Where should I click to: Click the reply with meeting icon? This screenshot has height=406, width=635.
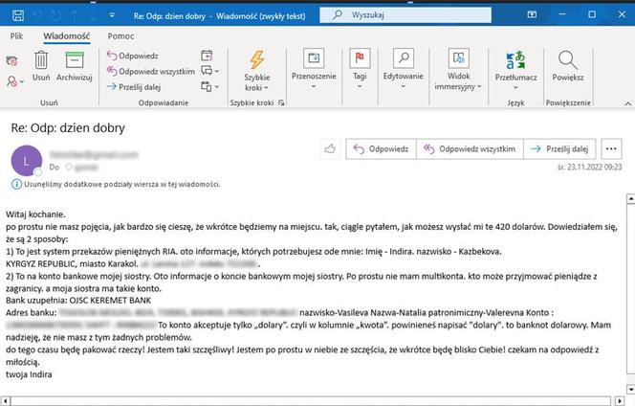point(207,56)
